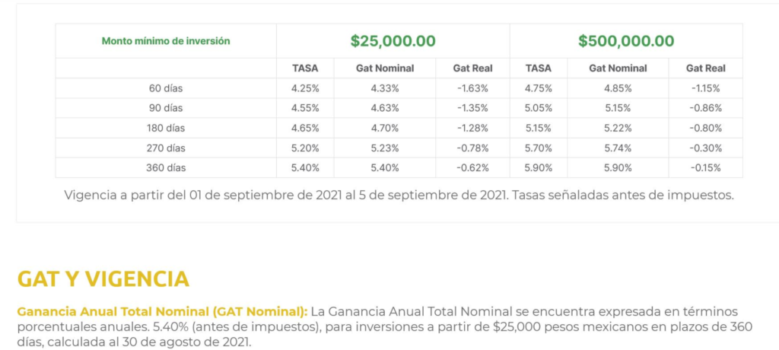Click the '60 días' row label
The height and width of the screenshot is (350, 779).
[x=166, y=88]
